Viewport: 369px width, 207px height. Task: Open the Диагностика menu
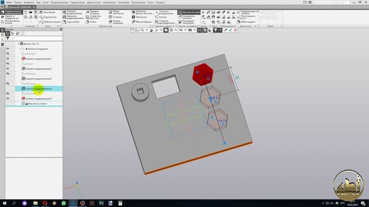93,2
